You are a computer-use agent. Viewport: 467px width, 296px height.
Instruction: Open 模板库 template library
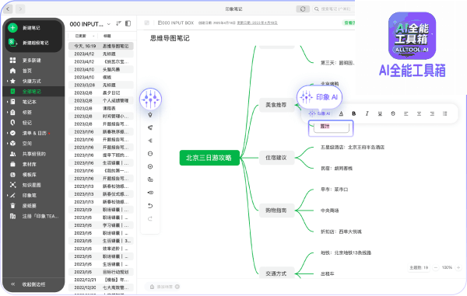(x=30, y=175)
